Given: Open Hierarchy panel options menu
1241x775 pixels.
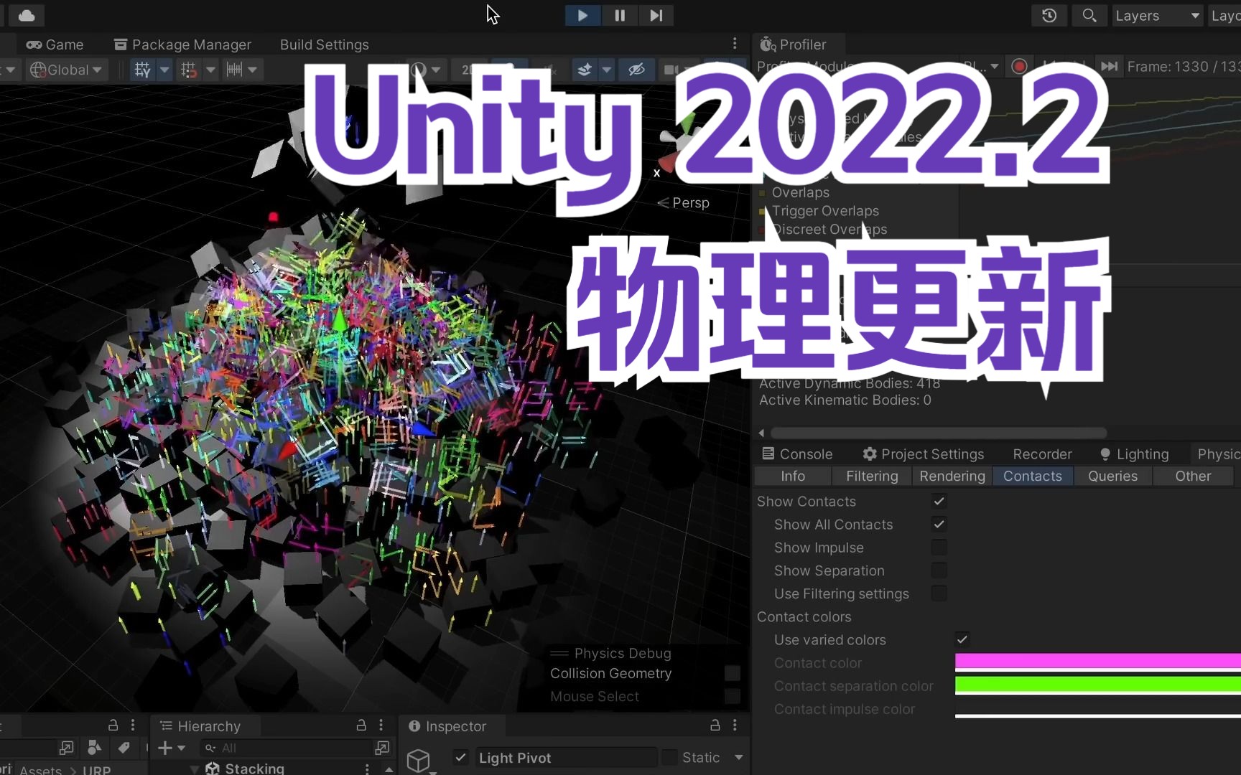Looking at the screenshot, I should (381, 725).
